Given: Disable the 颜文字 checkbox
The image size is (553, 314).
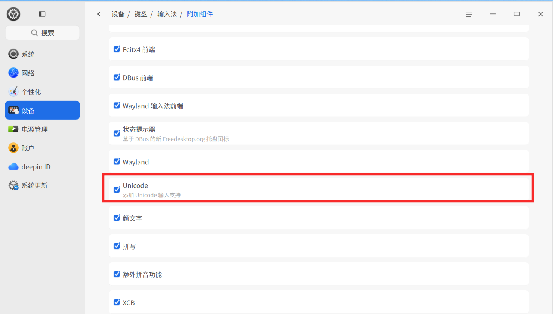Looking at the screenshot, I should [x=117, y=218].
